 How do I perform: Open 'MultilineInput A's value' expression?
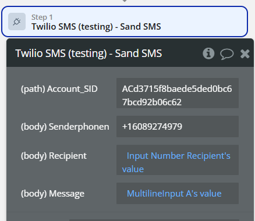coord(174,194)
